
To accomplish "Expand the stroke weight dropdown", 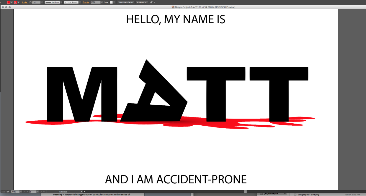I will pos(42,2).
